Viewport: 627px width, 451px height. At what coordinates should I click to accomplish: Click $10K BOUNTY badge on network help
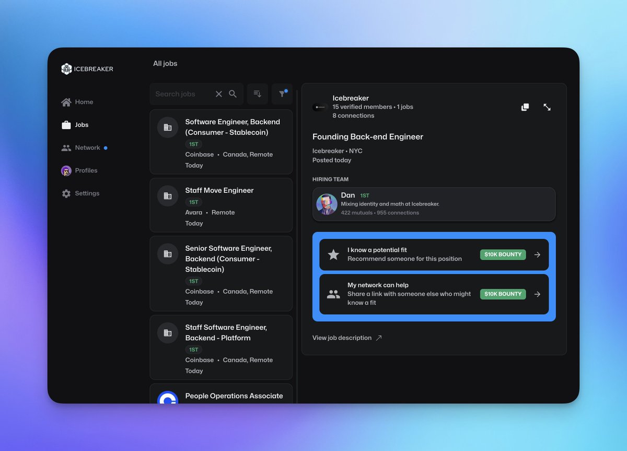tap(503, 294)
